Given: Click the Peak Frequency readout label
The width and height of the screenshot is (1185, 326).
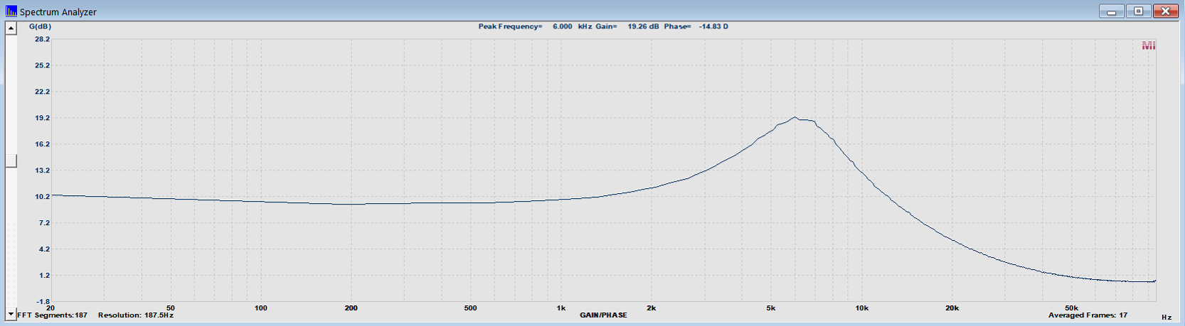Looking at the screenshot, I should (x=510, y=26).
